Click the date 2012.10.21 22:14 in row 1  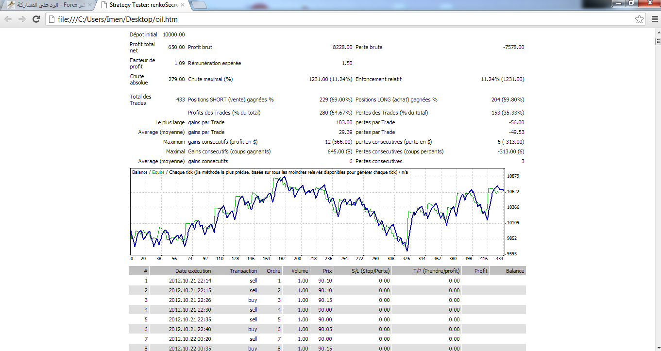click(190, 281)
